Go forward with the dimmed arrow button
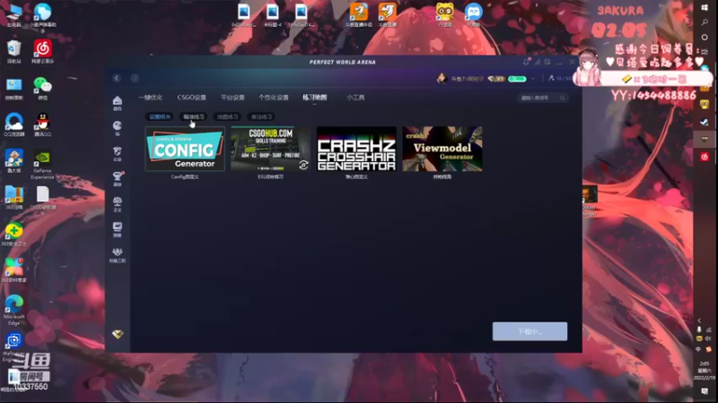 click(x=135, y=78)
